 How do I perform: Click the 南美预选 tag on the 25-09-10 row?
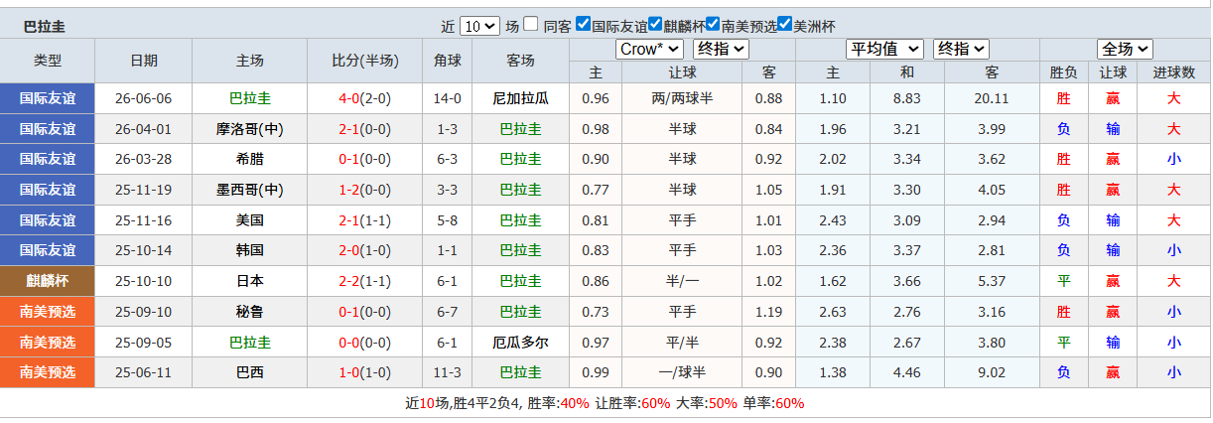[48, 312]
